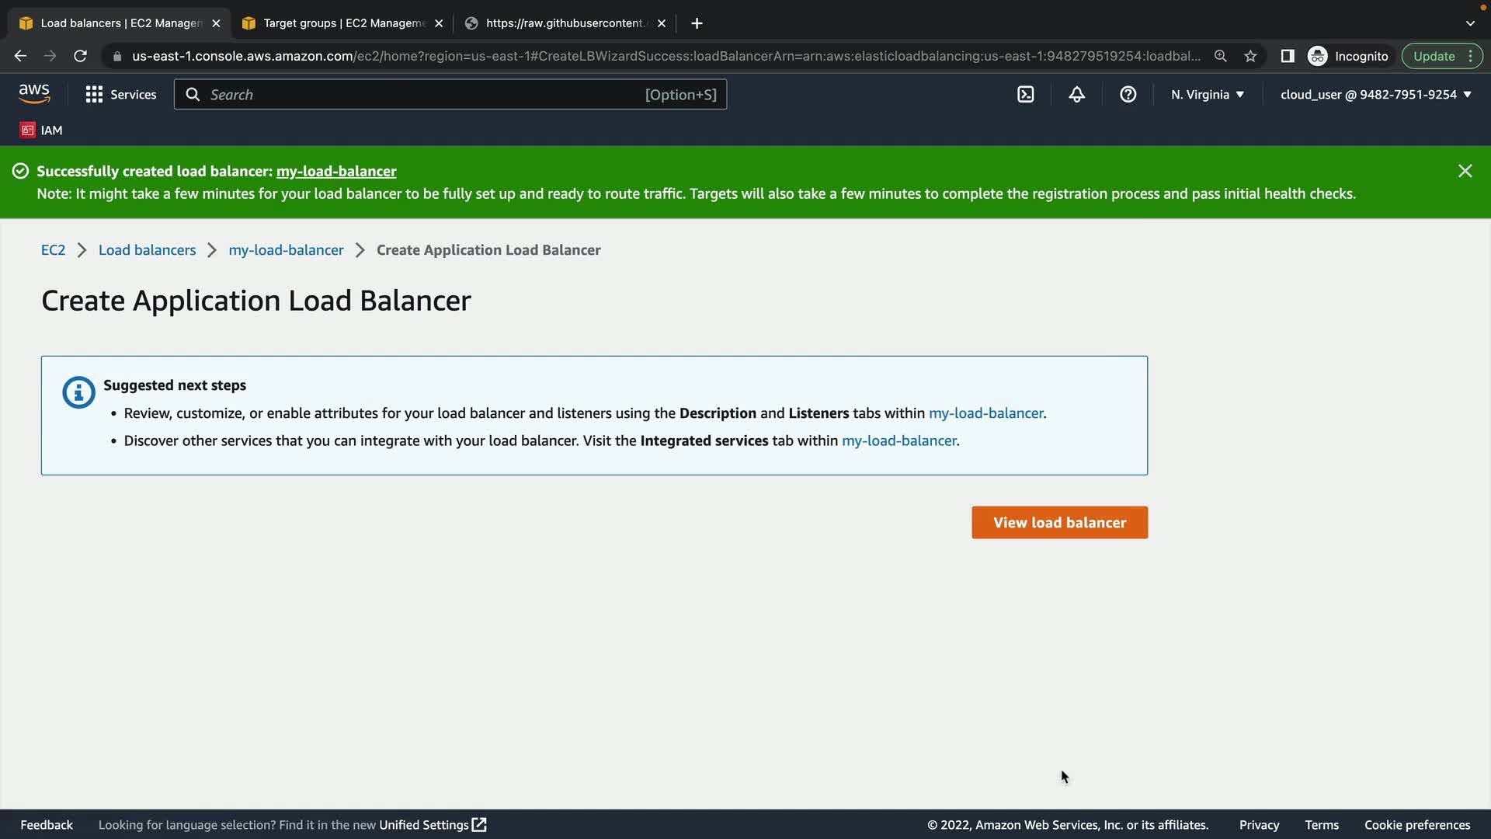Viewport: 1491px width, 839px height.
Task: Expand the browser tab search chevron
Action: tap(1470, 23)
